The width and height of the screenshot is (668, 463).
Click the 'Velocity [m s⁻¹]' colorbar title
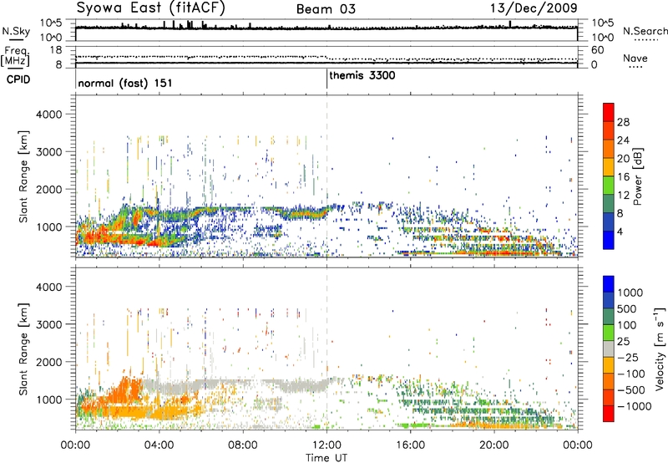(660, 349)
